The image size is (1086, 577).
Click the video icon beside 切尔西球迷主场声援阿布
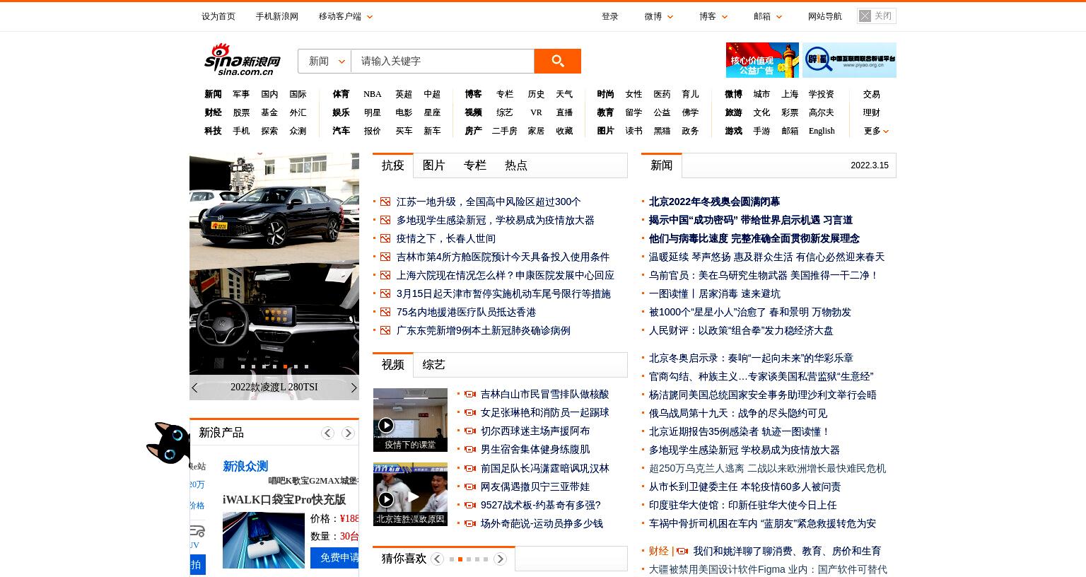tap(470, 431)
